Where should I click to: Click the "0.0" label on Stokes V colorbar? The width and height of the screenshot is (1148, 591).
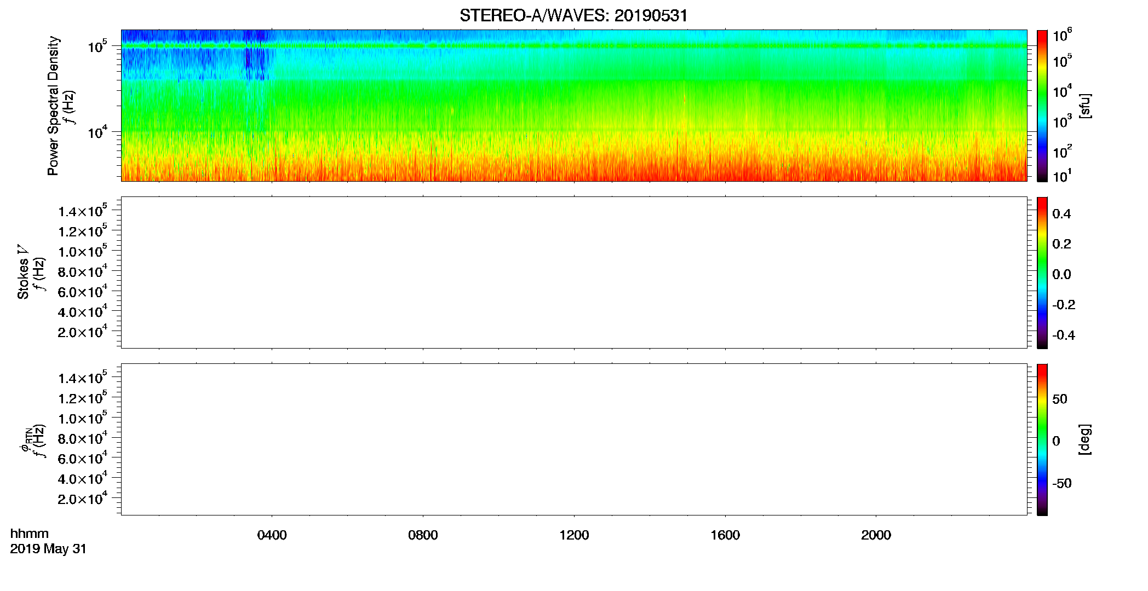coord(1061,274)
